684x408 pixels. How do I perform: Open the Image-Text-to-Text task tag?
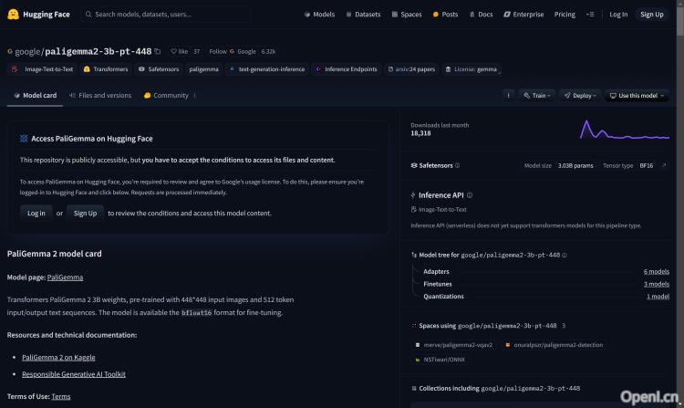coord(41,69)
